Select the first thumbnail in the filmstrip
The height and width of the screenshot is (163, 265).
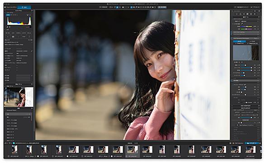click(x=14, y=149)
